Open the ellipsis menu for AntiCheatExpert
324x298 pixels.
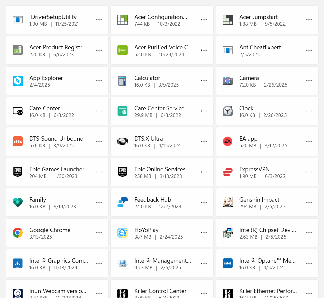pyautogui.click(x=309, y=50)
